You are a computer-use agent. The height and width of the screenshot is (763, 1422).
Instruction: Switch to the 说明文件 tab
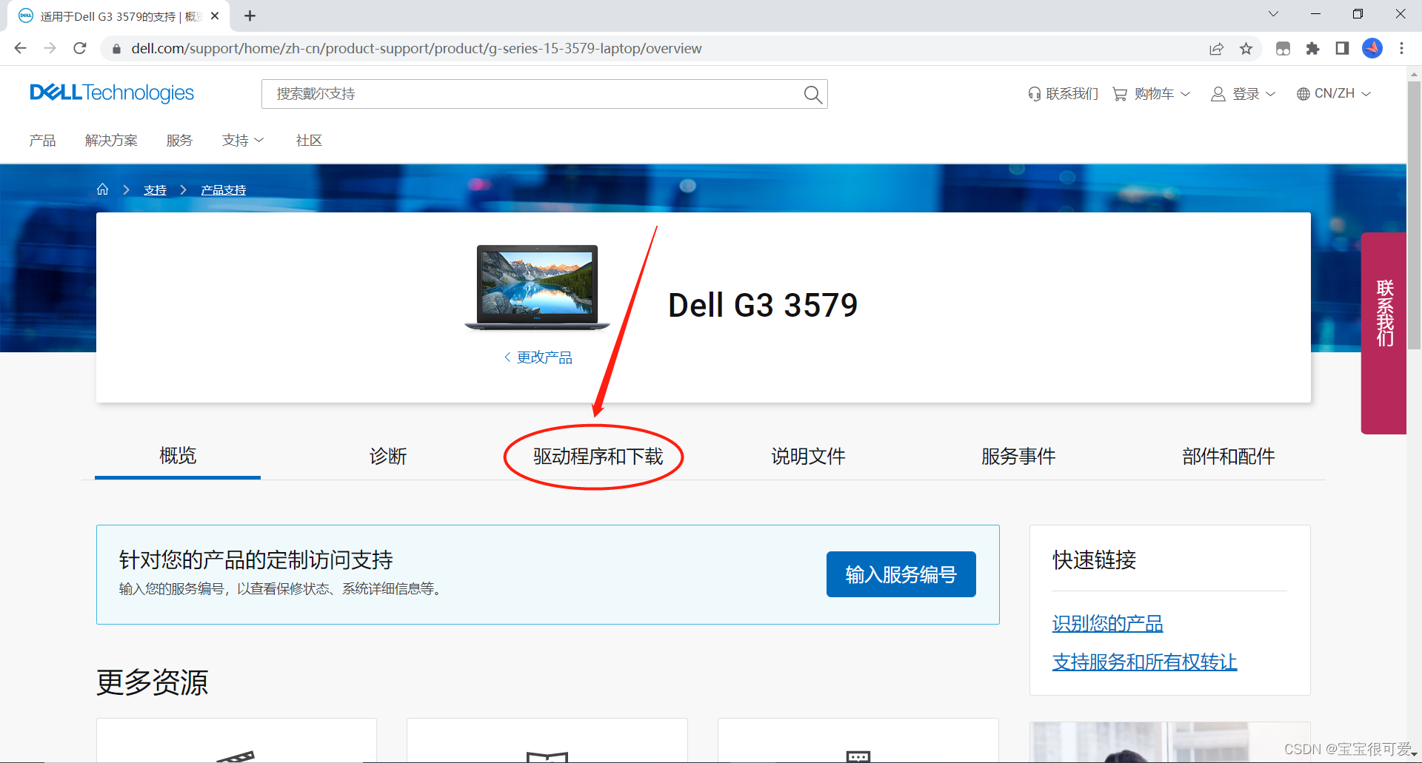click(x=808, y=456)
